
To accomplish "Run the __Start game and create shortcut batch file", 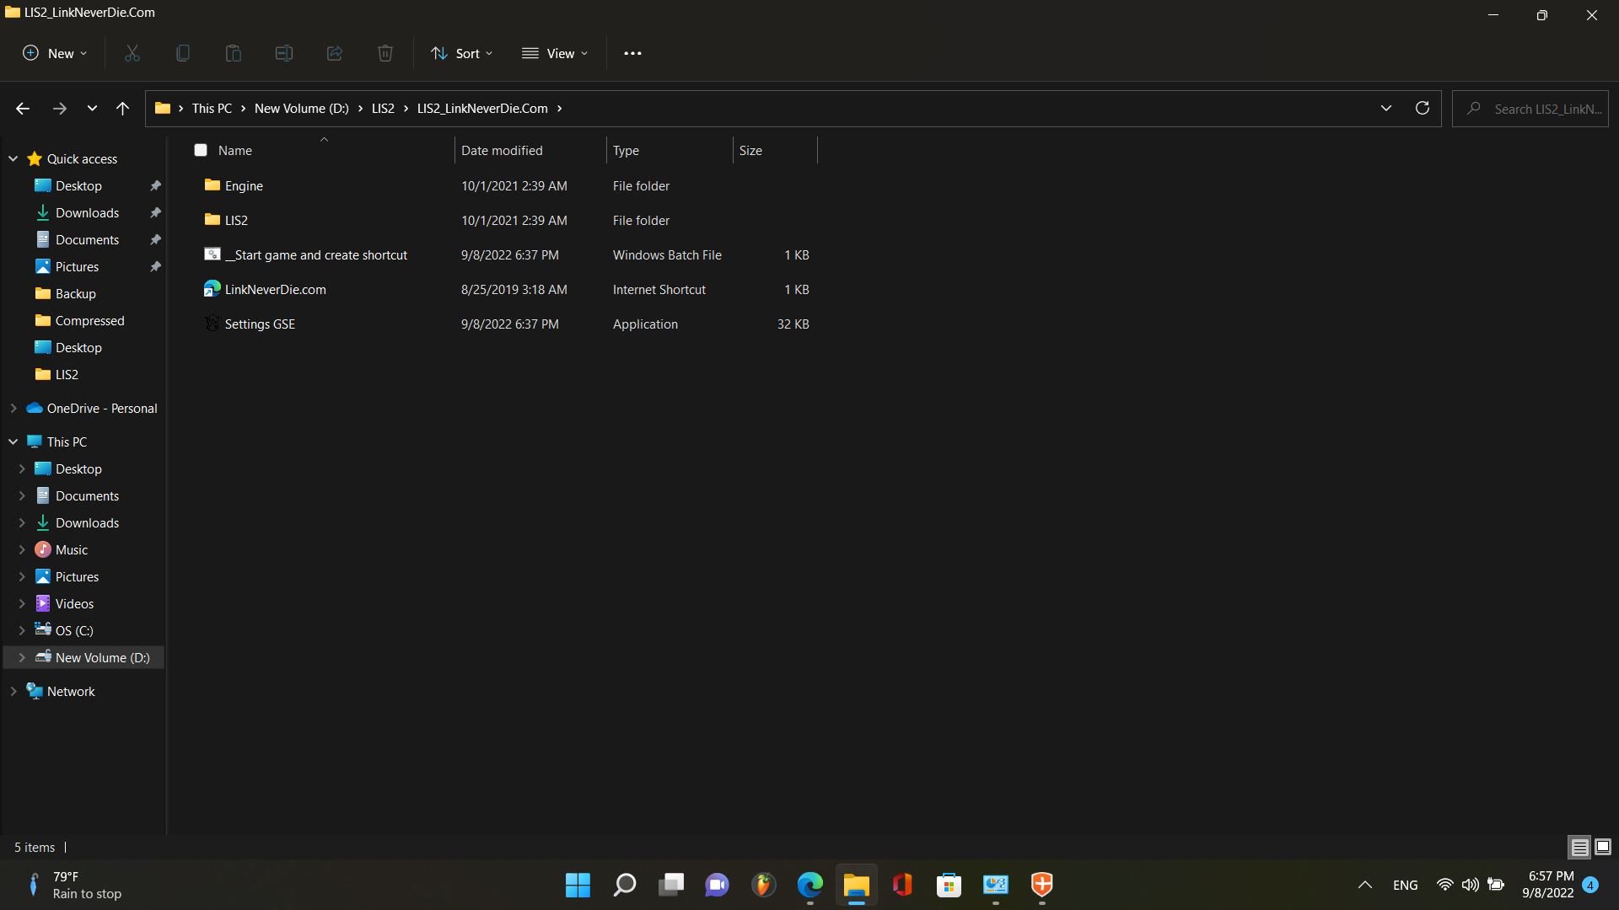I will pyautogui.click(x=316, y=254).
